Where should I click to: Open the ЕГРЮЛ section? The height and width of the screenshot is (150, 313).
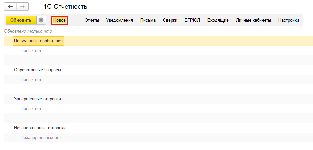192,20
